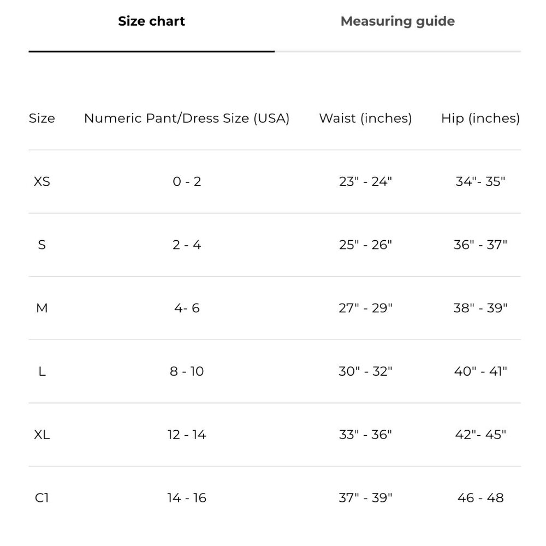Click the 37" - 39" waist measurement

click(365, 498)
